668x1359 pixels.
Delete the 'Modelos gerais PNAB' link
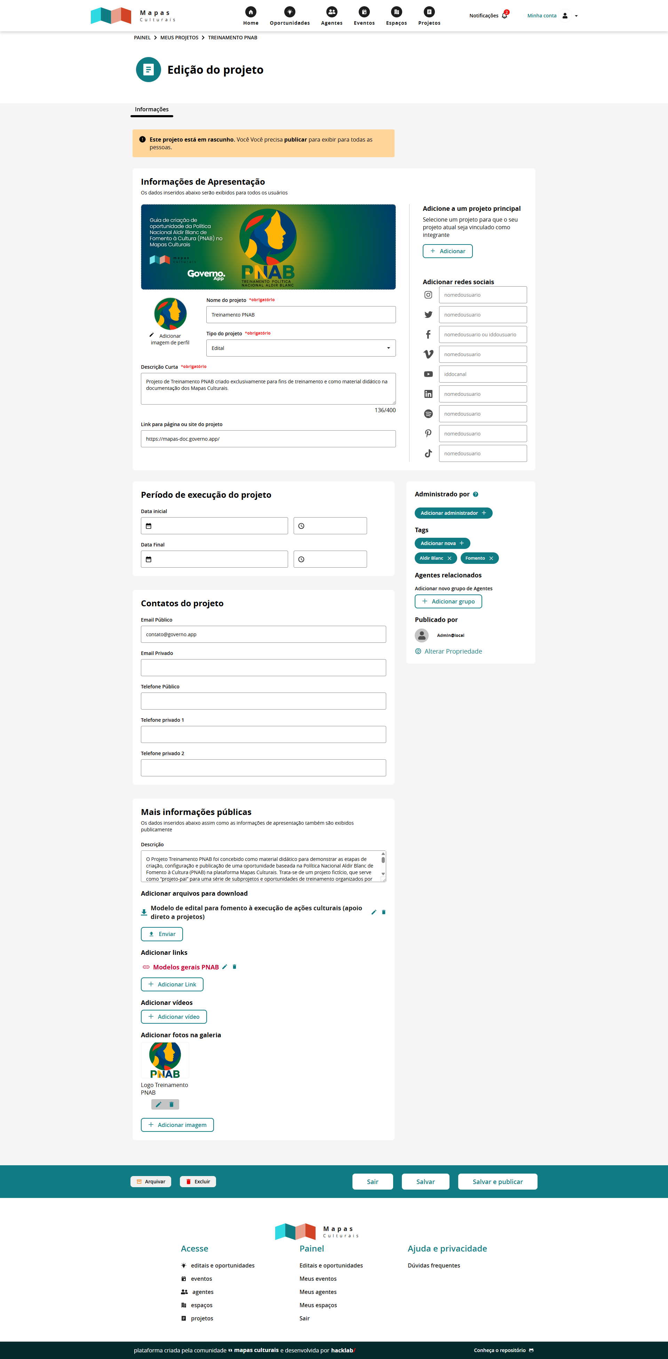[235, 967]
